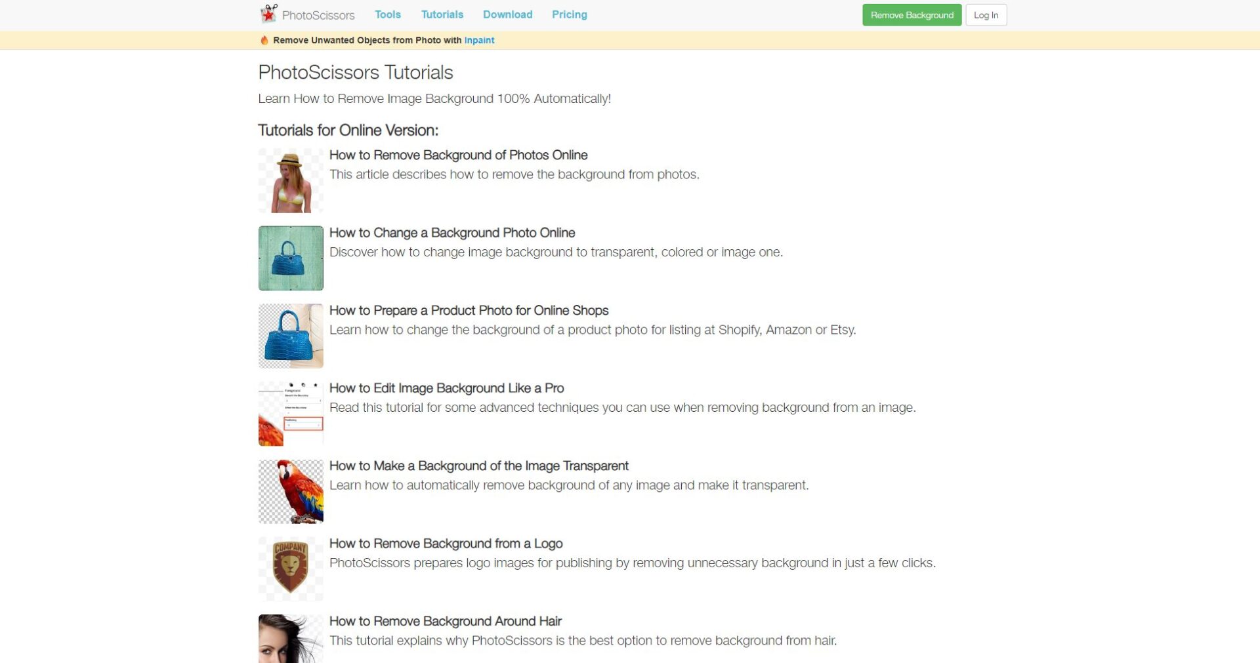Go to the Tutorials nav item
This screenshot has width=1260, height=663.
pos(442,14)
